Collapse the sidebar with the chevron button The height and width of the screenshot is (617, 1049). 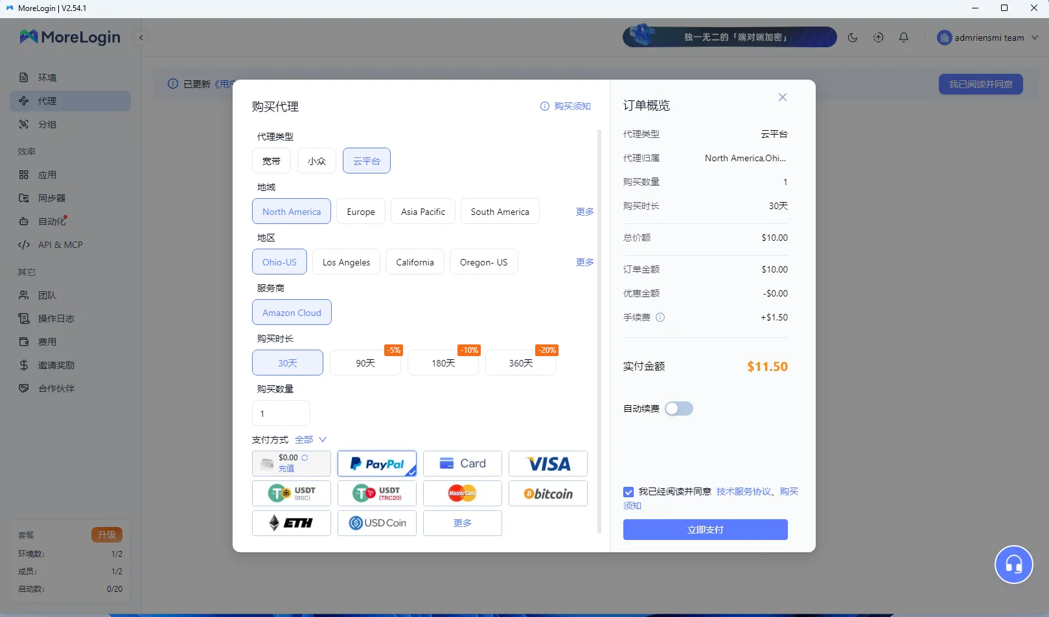(x=141, y=38)
